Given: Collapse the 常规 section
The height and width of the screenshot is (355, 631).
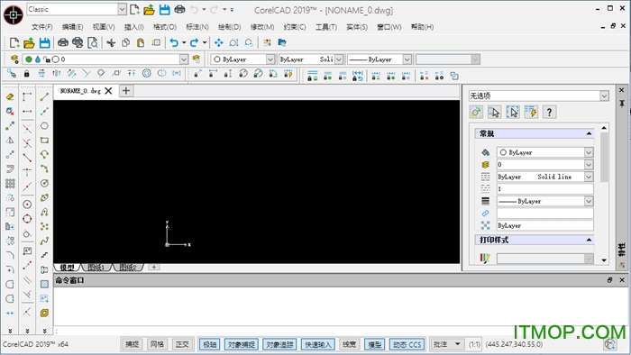Looking at the screenshot, I should click(589, 133).
